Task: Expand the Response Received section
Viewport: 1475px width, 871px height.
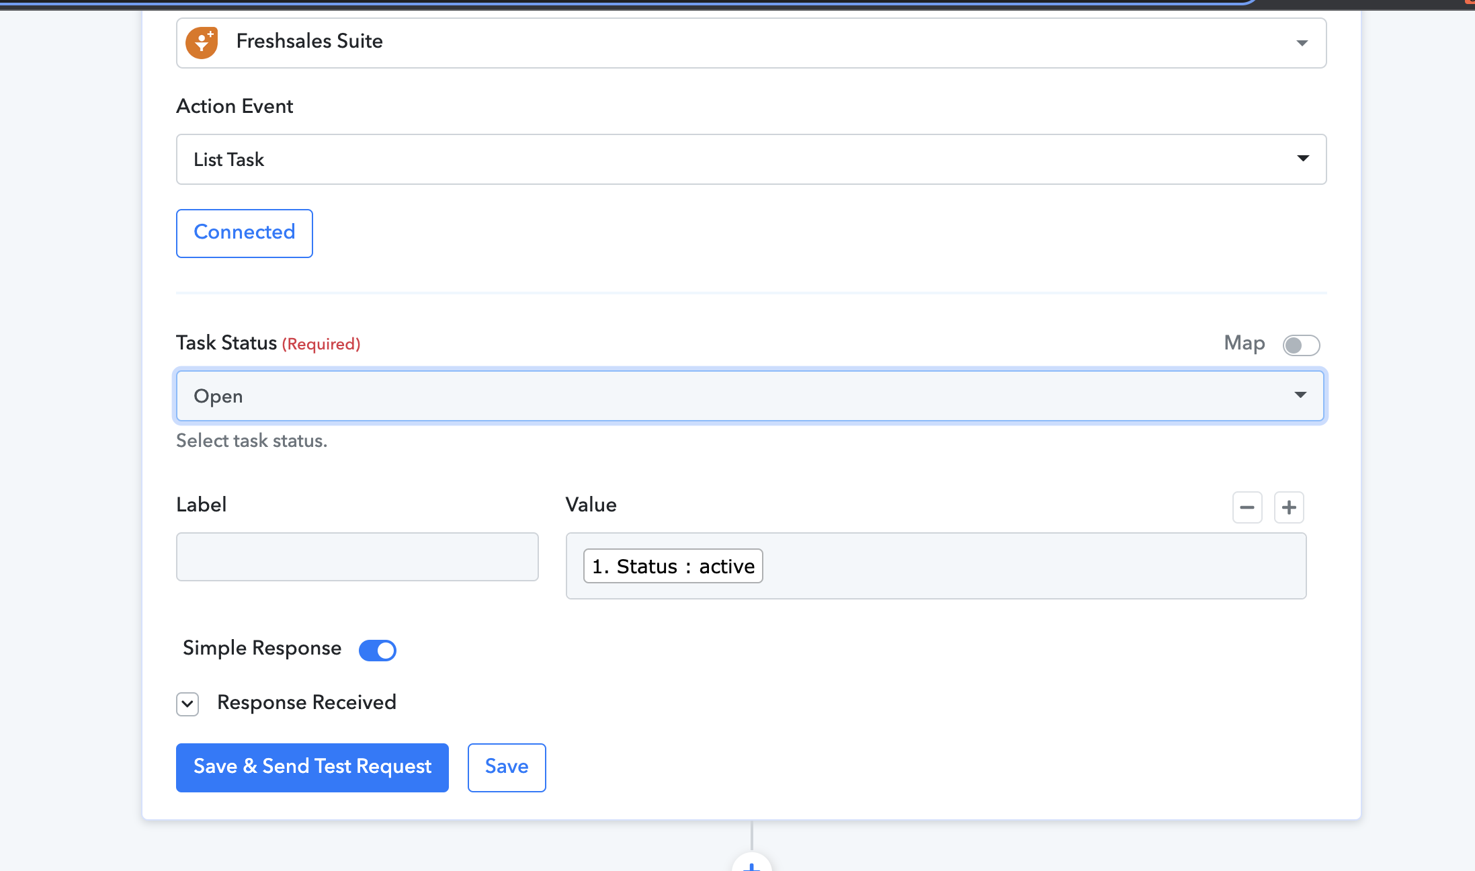Action: [x=187, y=704]
